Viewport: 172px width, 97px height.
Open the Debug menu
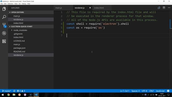coord(24,4)
